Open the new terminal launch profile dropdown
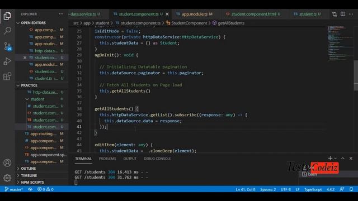 (336, 159)
